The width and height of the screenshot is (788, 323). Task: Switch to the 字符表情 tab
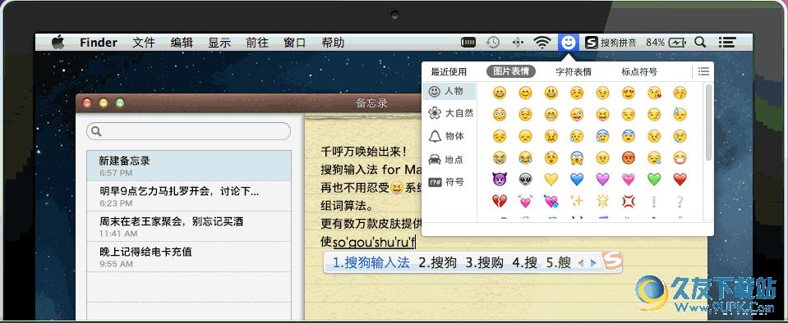pos(574,71)
